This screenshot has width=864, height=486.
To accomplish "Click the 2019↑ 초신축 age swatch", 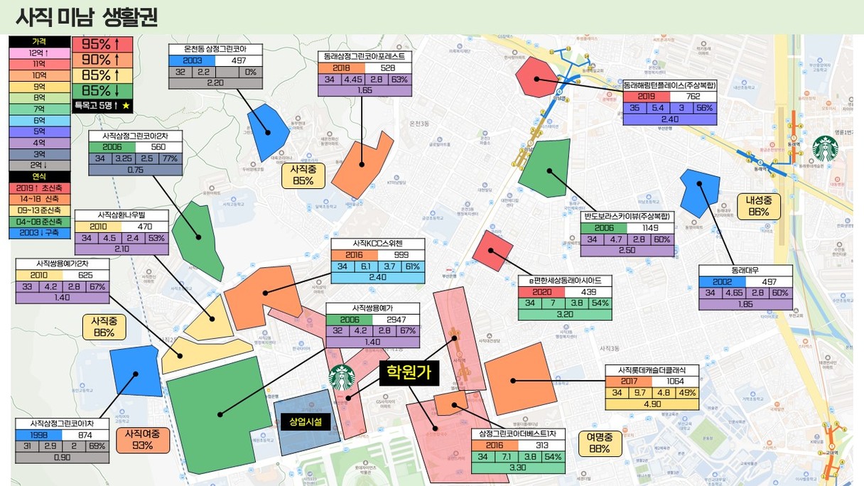I will [x=38, y=188].
